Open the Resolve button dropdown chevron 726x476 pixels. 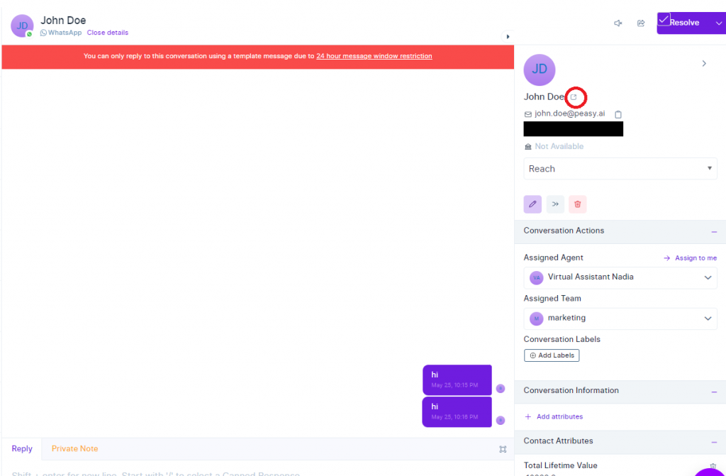(x=719, y=23)
